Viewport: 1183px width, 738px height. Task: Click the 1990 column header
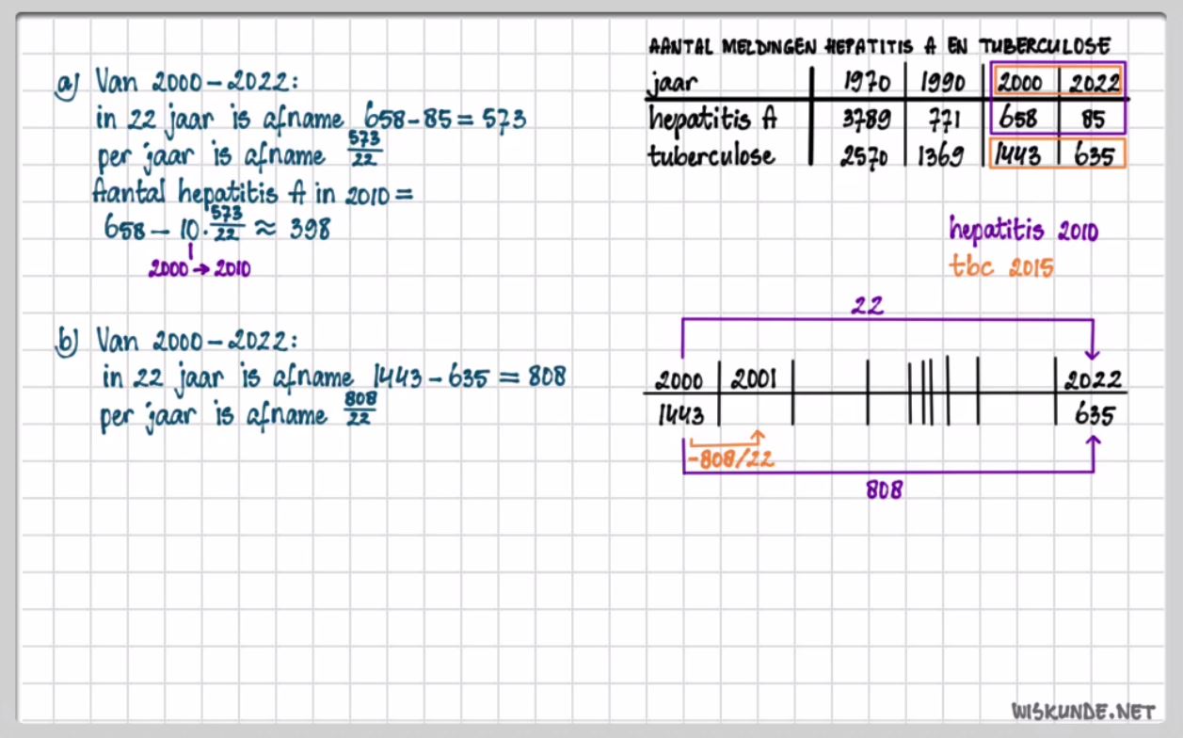tap(941, 83)
